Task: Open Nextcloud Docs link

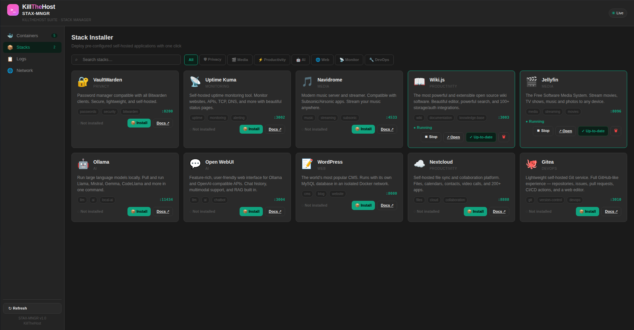Action: [x=499, y=211]
